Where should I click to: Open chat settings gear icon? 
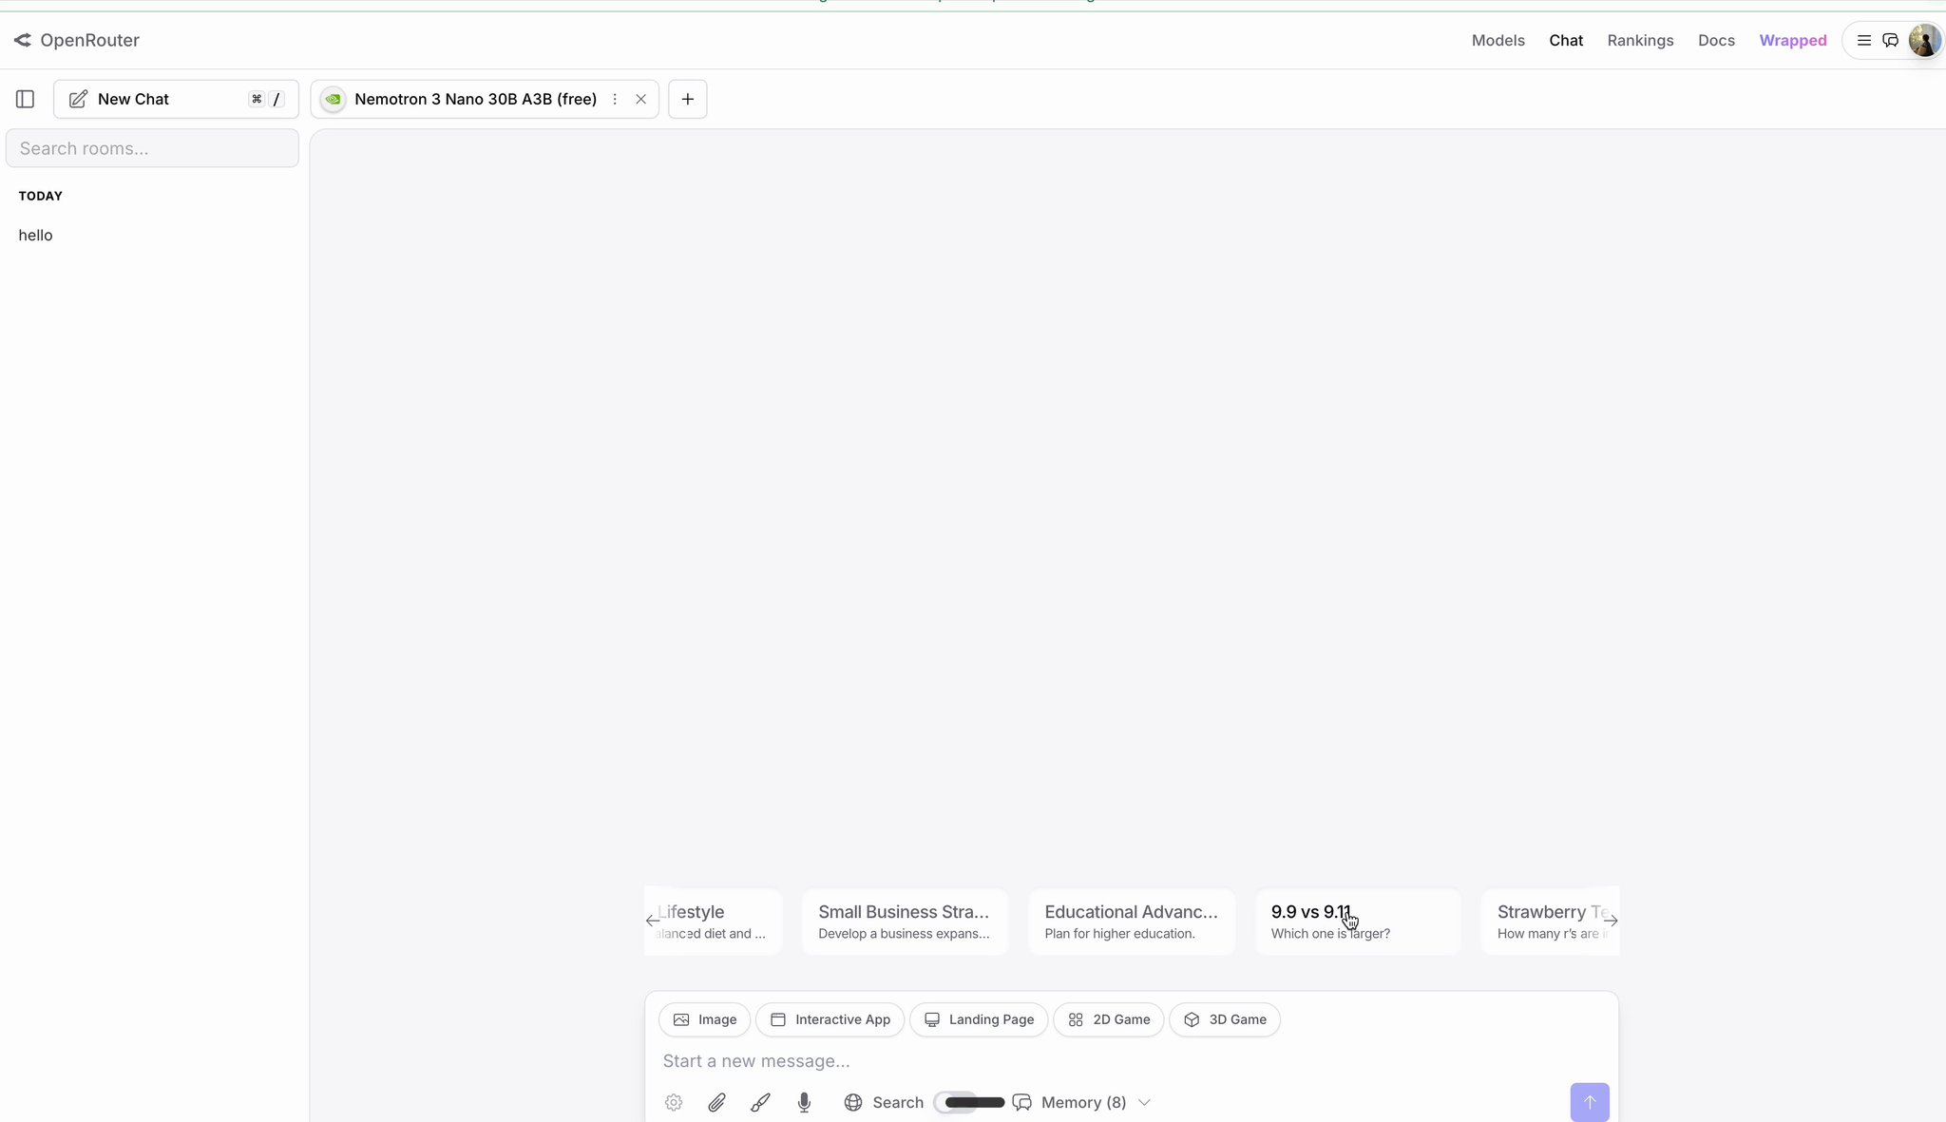[x=674, y=1102]
